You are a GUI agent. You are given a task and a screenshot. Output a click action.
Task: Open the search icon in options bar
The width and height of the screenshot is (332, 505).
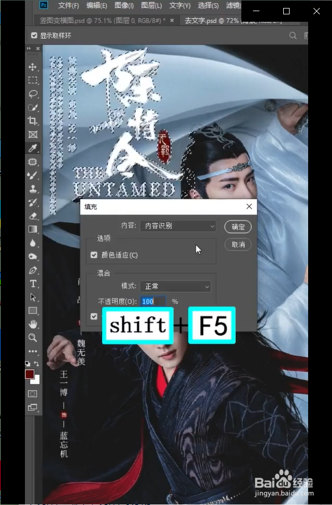(x=293, y=36)
